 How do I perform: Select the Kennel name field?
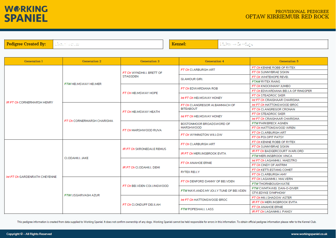click(273, 44)
